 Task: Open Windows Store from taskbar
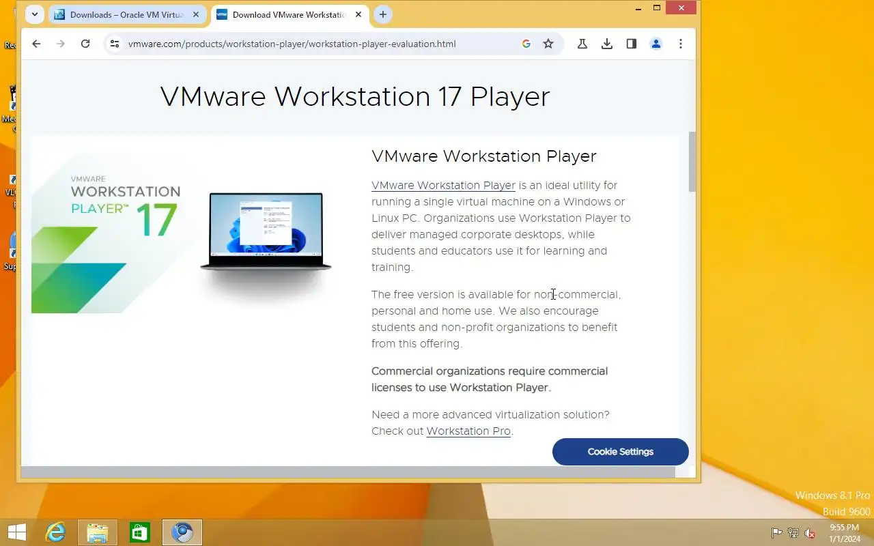coord(140,532)
